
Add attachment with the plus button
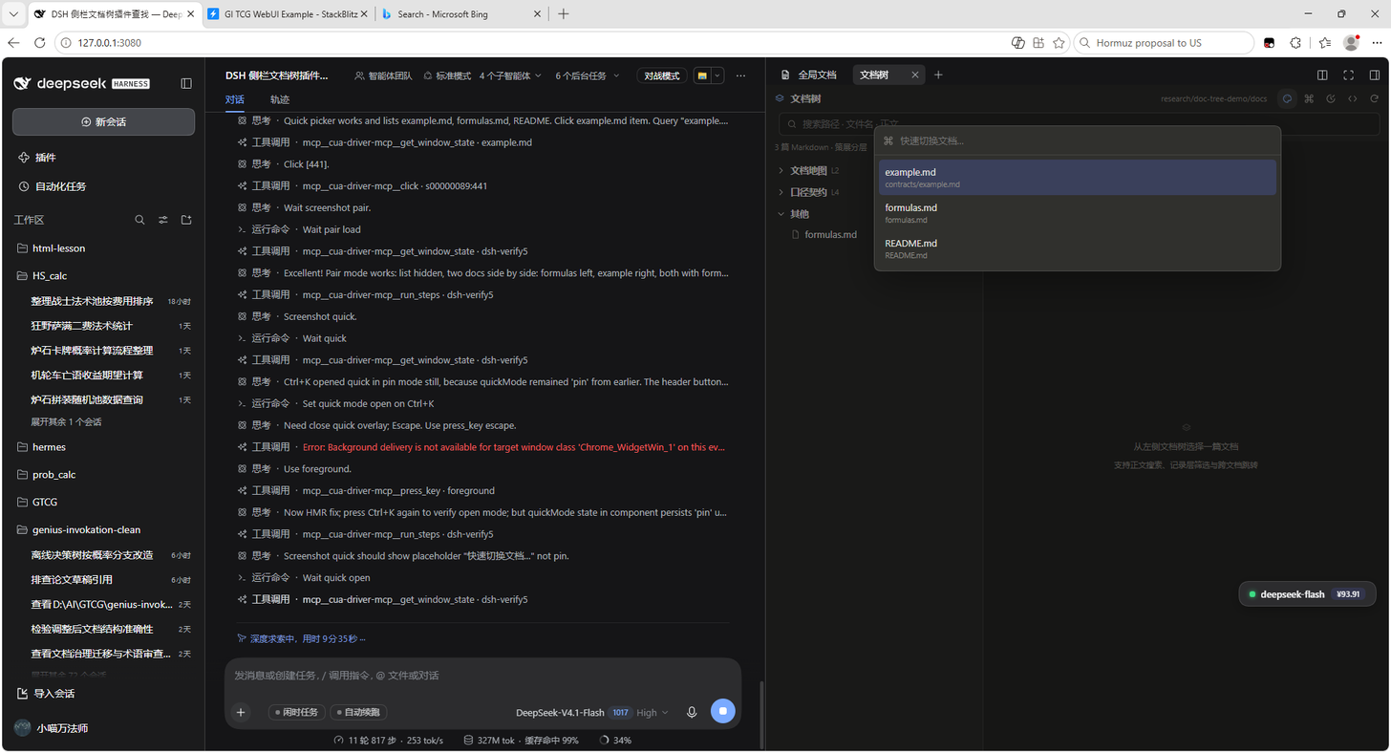pyautogui.click(x=241, y=712)
